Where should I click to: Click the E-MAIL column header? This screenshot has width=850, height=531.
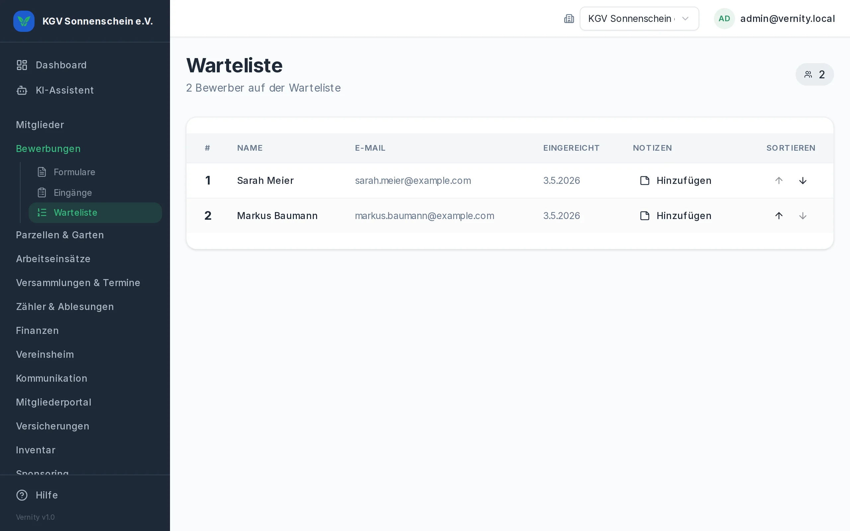coord(370,148)
